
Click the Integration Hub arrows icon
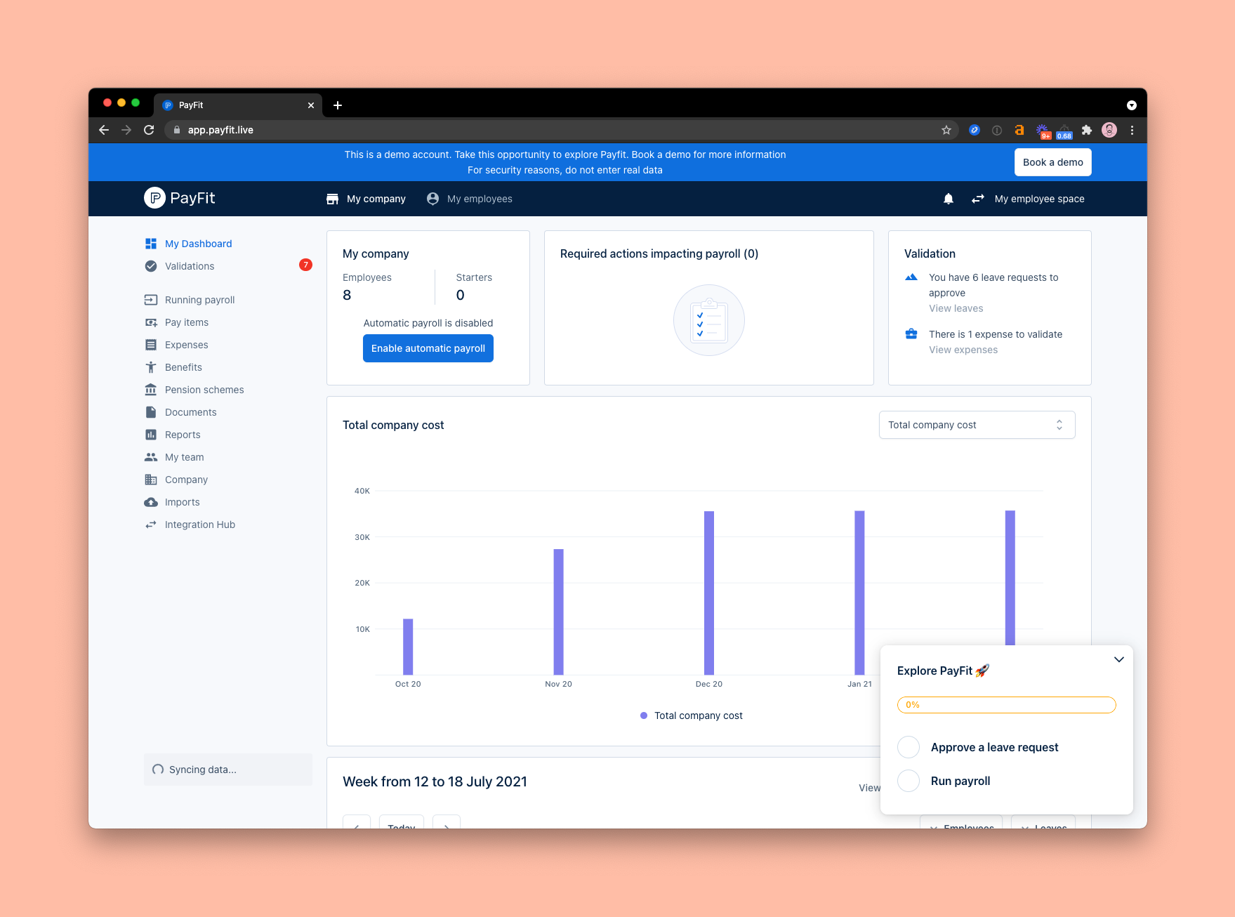pyautogui.click(x=151, y=525)
